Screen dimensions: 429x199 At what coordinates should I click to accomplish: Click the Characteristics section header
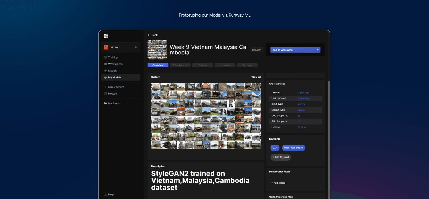pyautogui.click(x=277, y=84)
